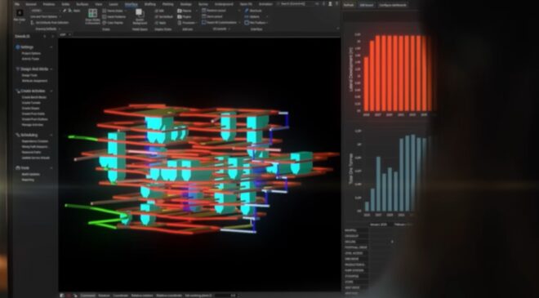This screenshot has height=298, width=539.
Task: Click the green crosshairs grid icon
Action: [92, 13]
